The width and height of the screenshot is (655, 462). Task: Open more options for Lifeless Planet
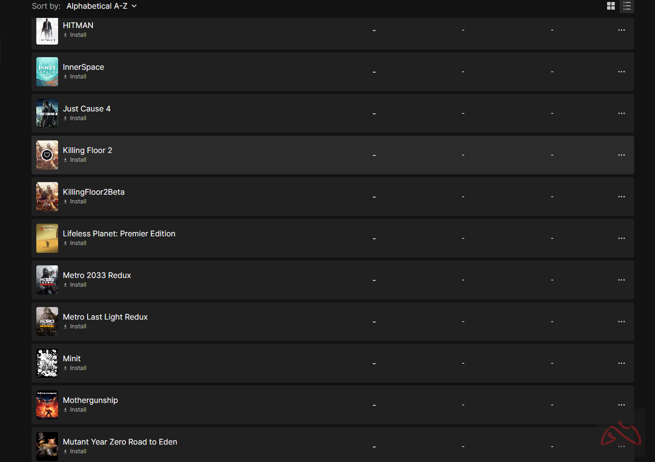pos(622,238)
